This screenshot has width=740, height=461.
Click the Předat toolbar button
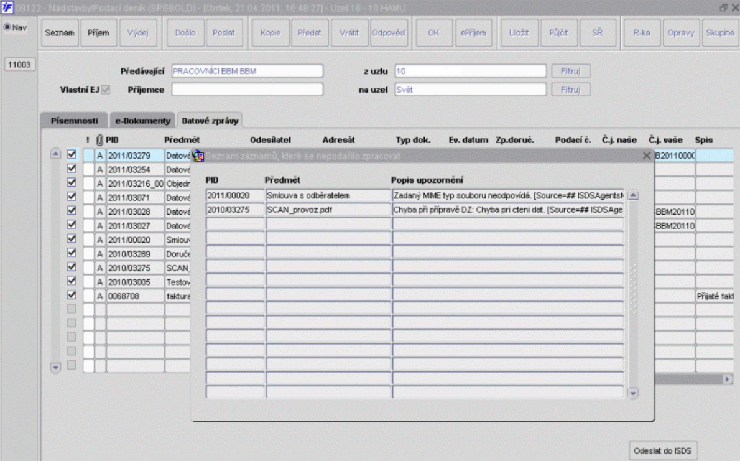[309, 32]
